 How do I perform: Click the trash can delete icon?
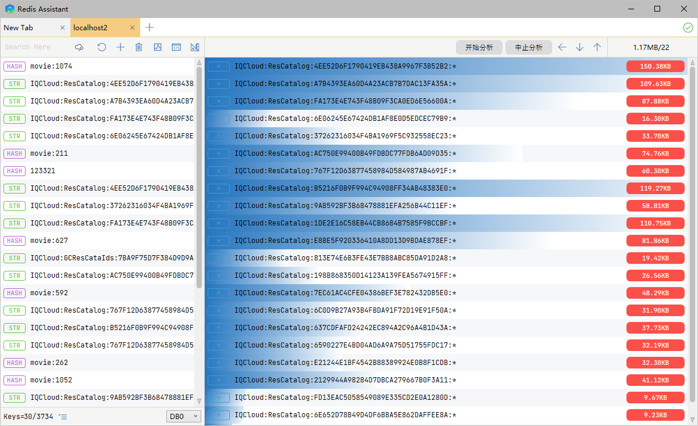coord(139,47)
